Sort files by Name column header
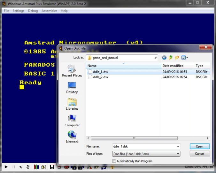 click(x=123, y=66)
